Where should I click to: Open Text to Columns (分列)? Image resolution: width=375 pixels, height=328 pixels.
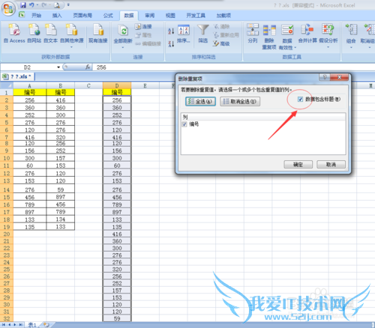pyautogui.click(x=253, y=33)
